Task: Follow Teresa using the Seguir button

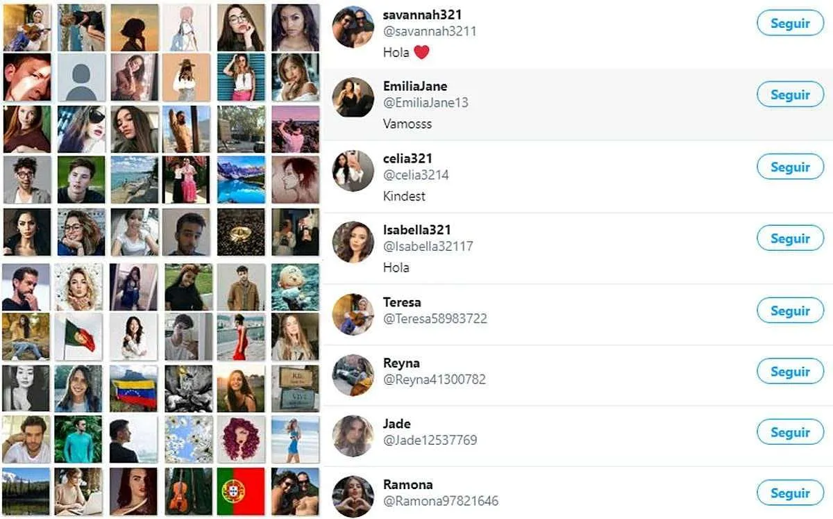Action: tap(790, 311)
